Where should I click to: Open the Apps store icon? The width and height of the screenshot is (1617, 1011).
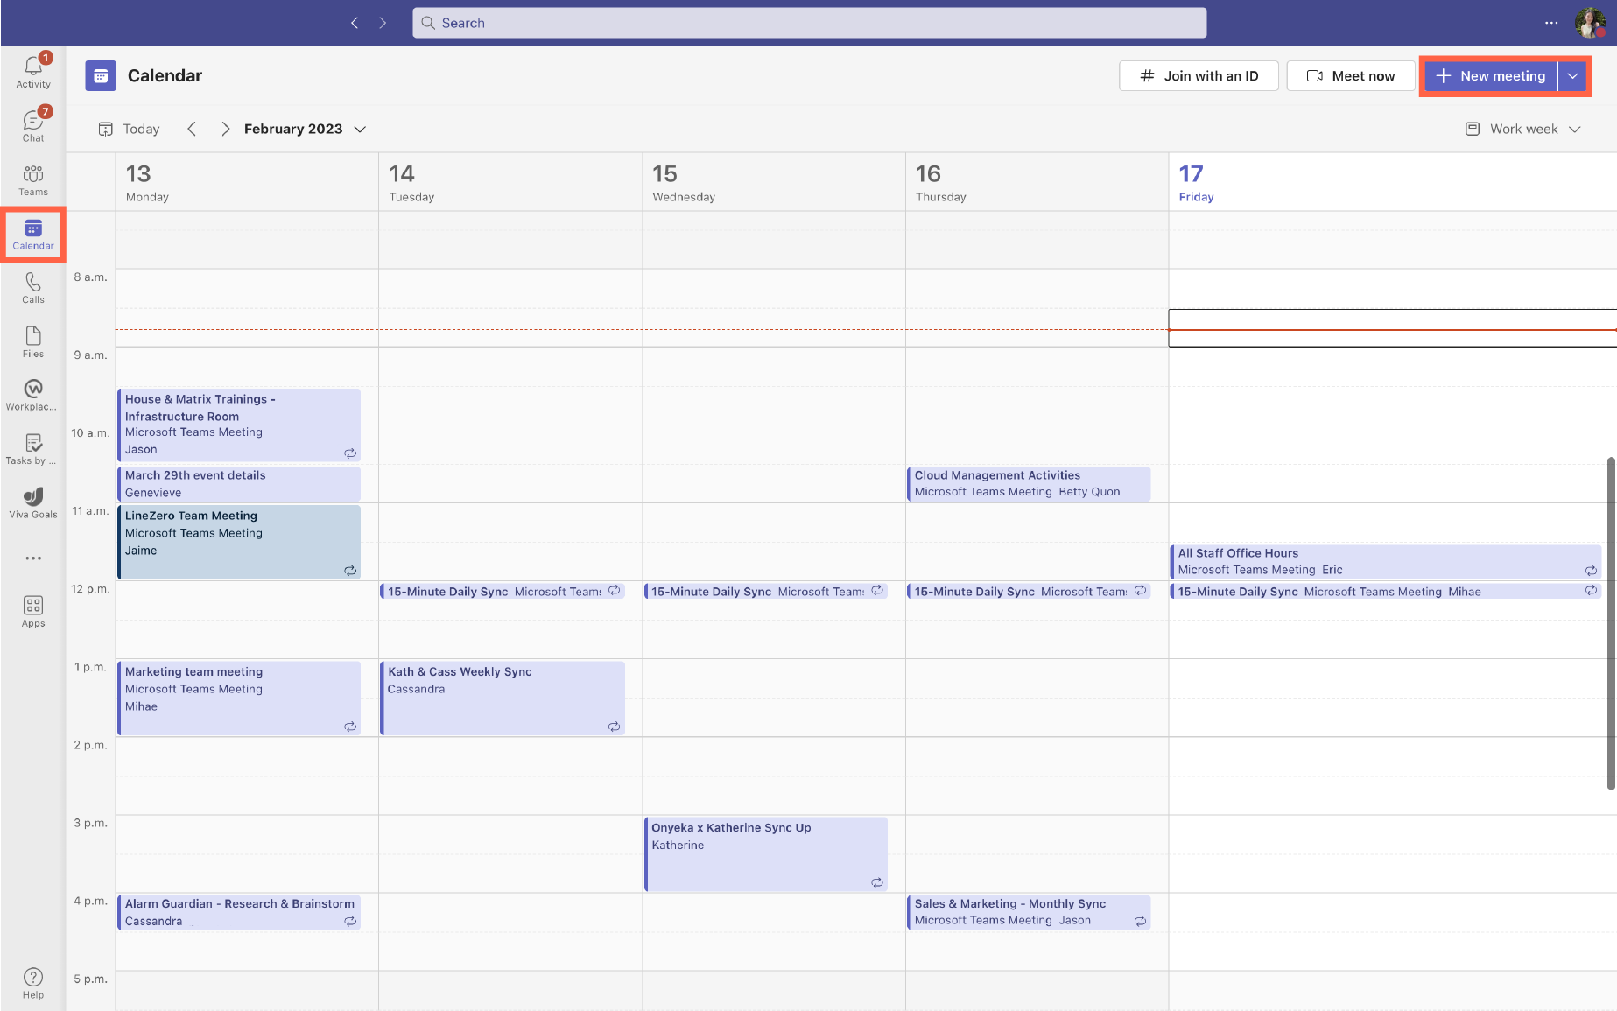click(33, 611)
